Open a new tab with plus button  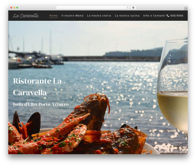point(186,9)
